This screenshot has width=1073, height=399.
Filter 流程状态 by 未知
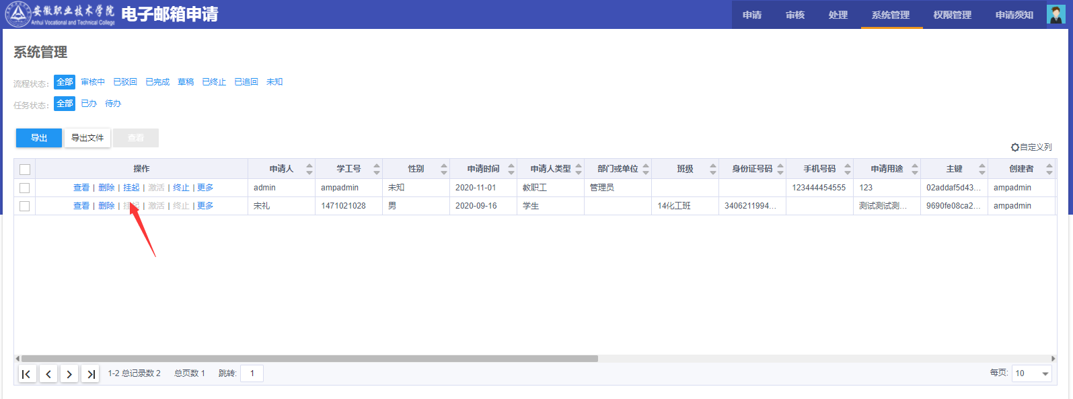point(274,82)
